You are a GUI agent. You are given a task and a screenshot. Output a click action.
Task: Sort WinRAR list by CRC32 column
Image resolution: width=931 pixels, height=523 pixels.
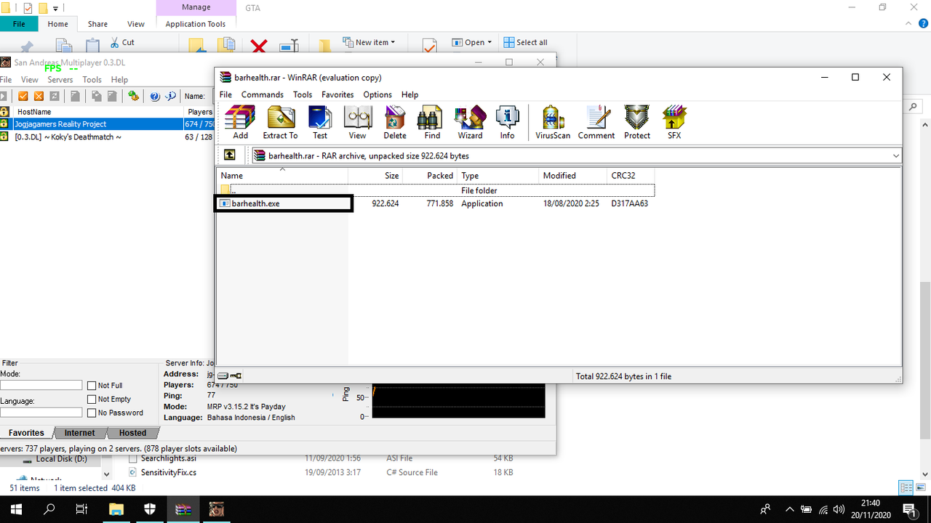click(x=631, y=176)
